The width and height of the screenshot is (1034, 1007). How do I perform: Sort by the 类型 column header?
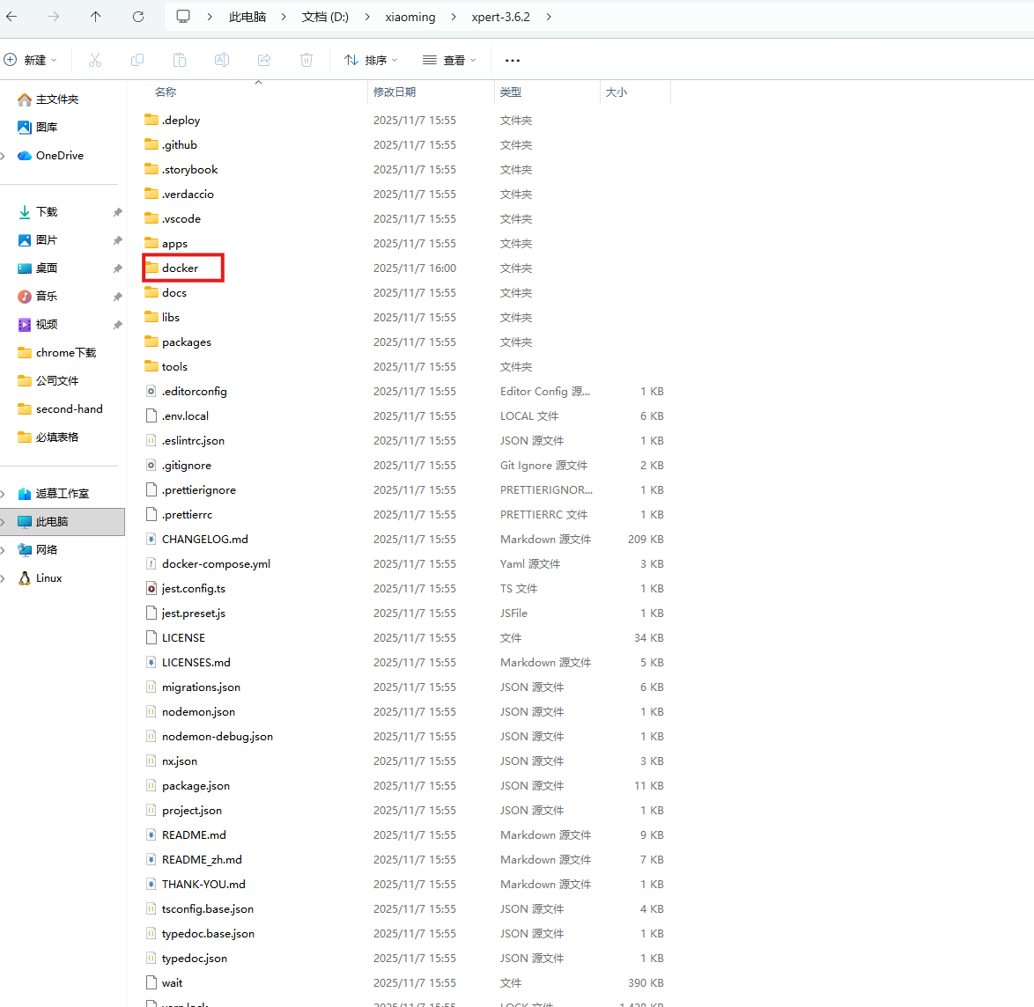coord(511,92)
